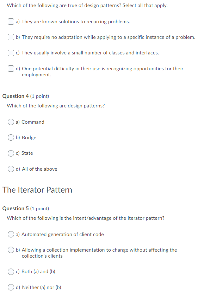204x294 pixels.
Task: Choose the Command radio option
Action: click(11, 122)
